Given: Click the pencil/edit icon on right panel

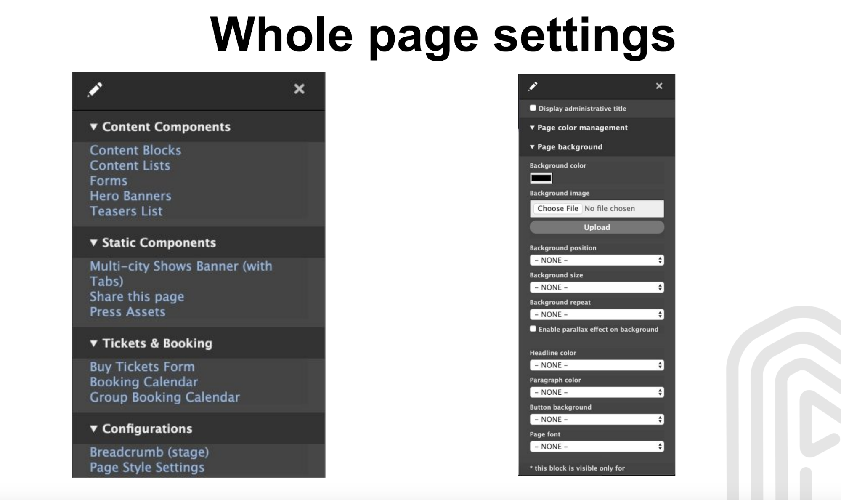Looking at the screenshot, I should click(x=533, y=86).
